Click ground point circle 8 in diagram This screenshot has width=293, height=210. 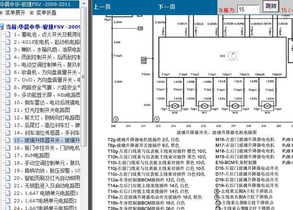tap(157, 119)
